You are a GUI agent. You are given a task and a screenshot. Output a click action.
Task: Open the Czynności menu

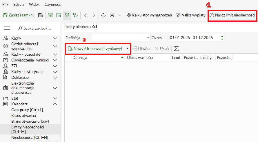tap(53, 5)
